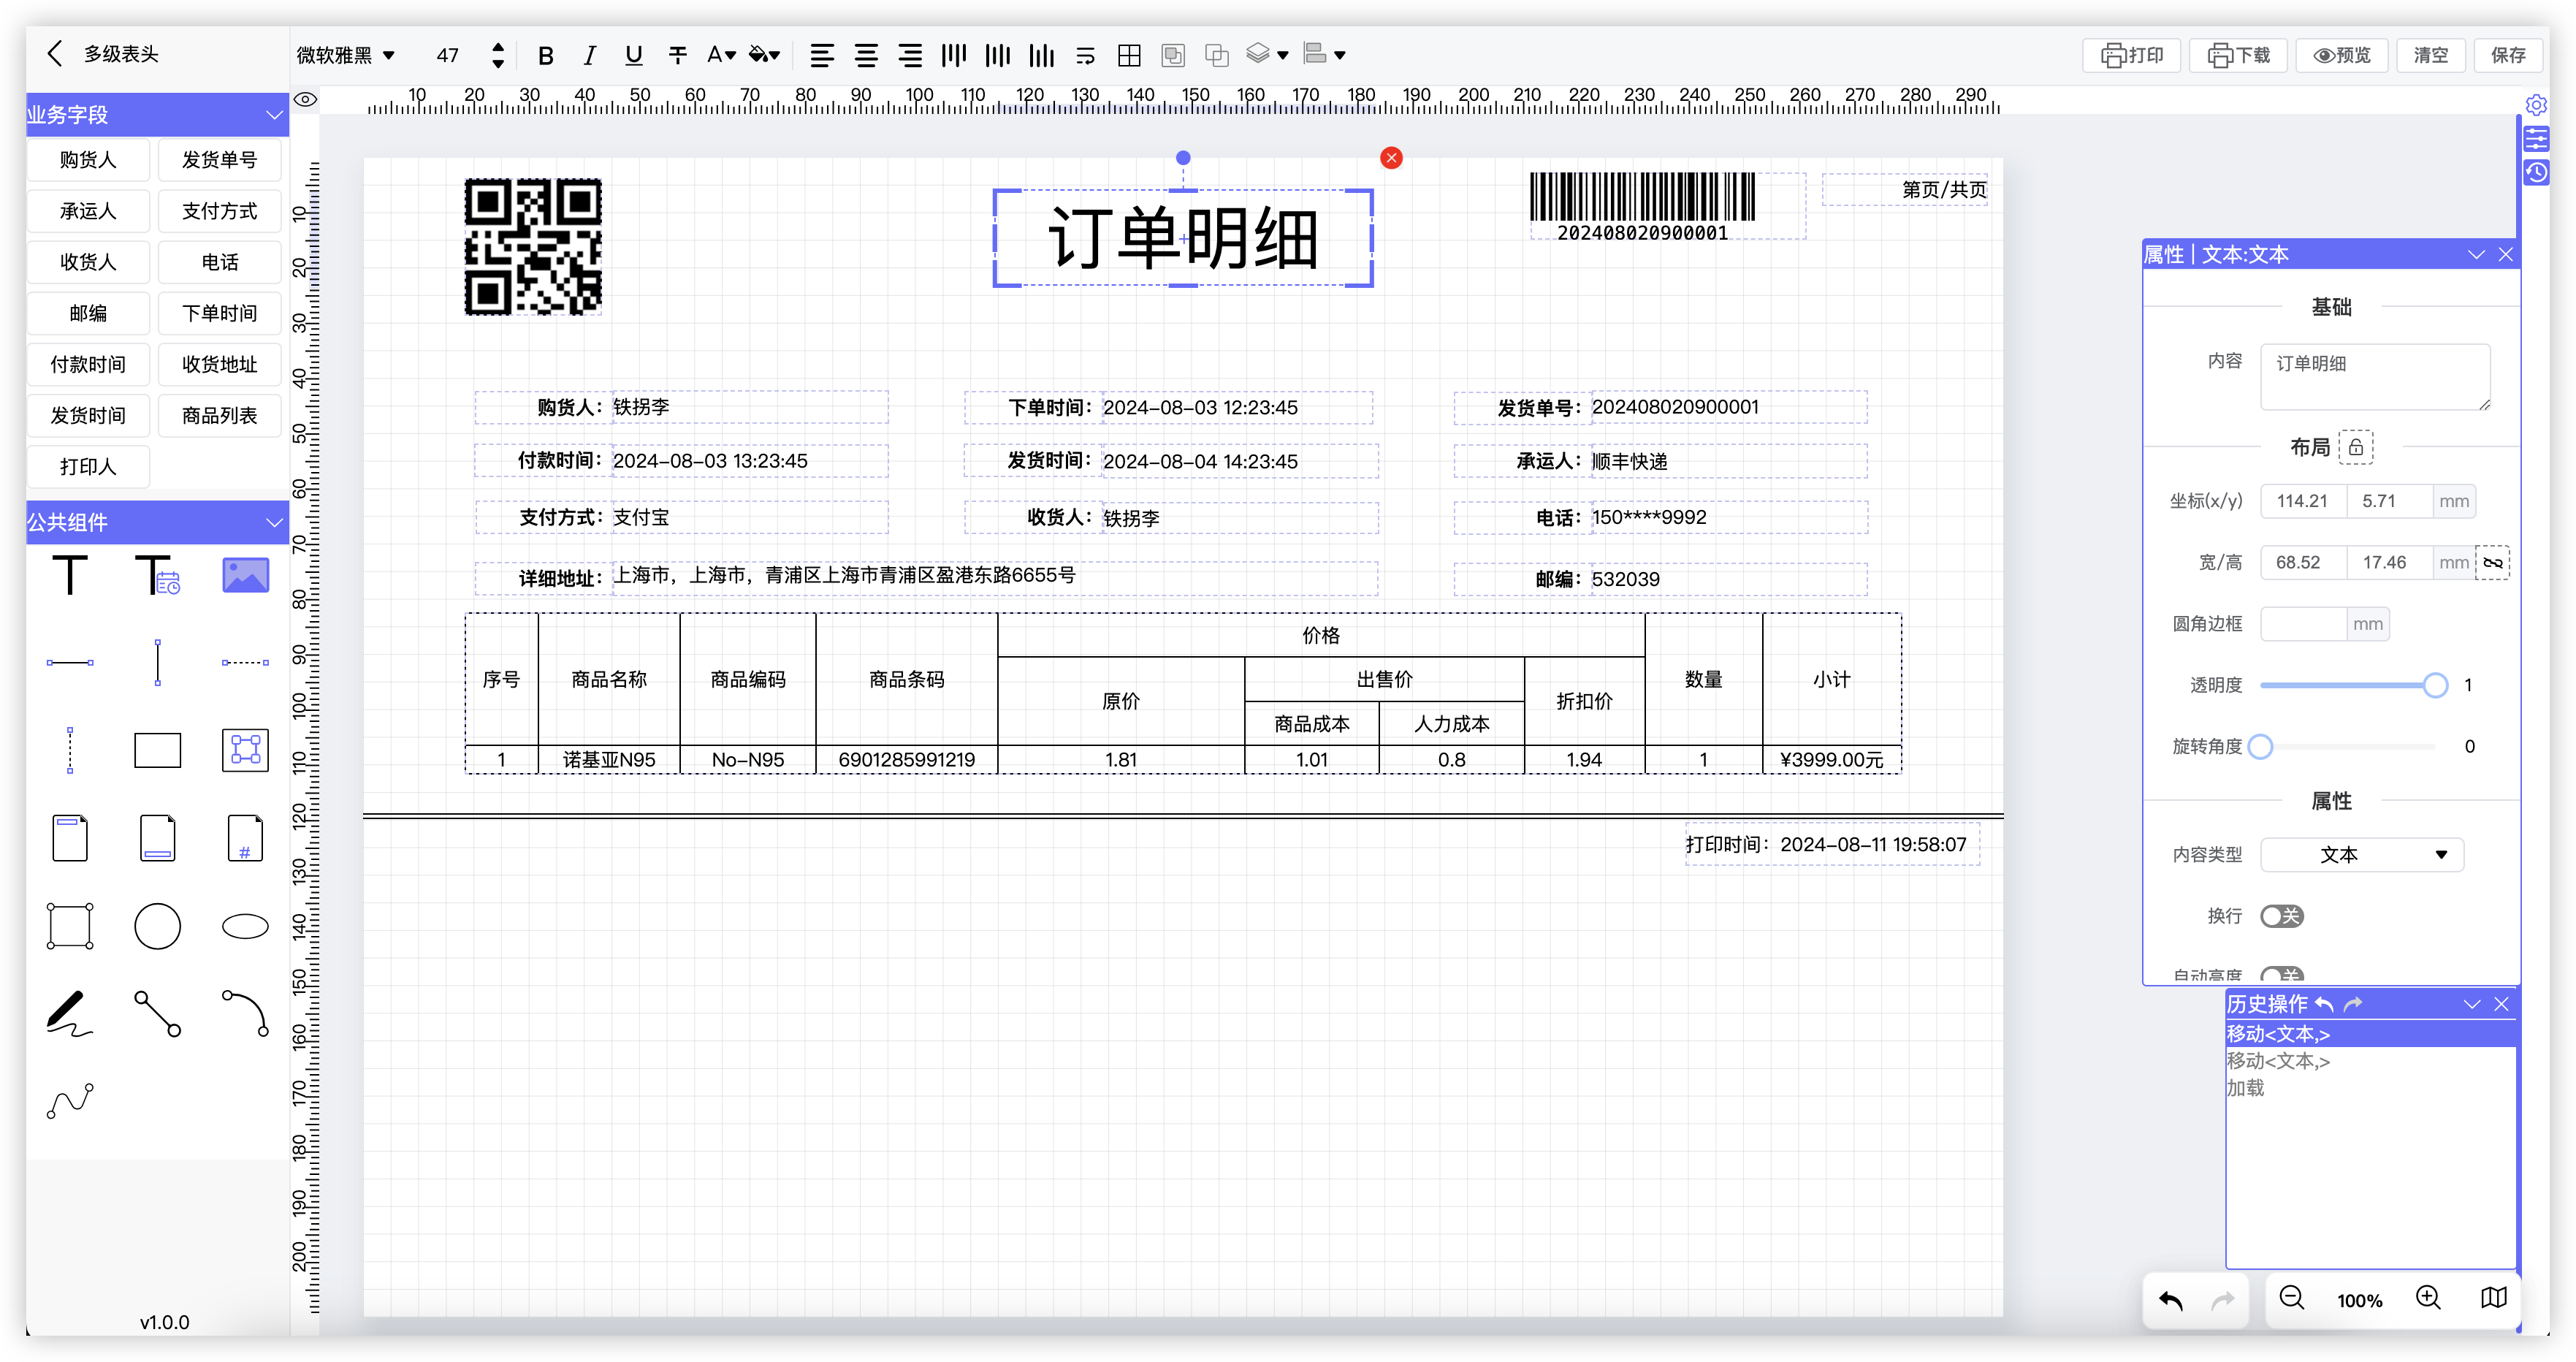Image resolution: width=2576 pixels, height=1362 pixels.
Task: Toggle the 换行 line-wrap switch
Action: click(2281, 916)
